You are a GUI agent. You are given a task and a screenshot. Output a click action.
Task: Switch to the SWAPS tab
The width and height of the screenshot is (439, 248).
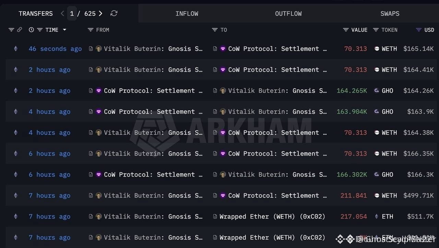click(390, 14)
